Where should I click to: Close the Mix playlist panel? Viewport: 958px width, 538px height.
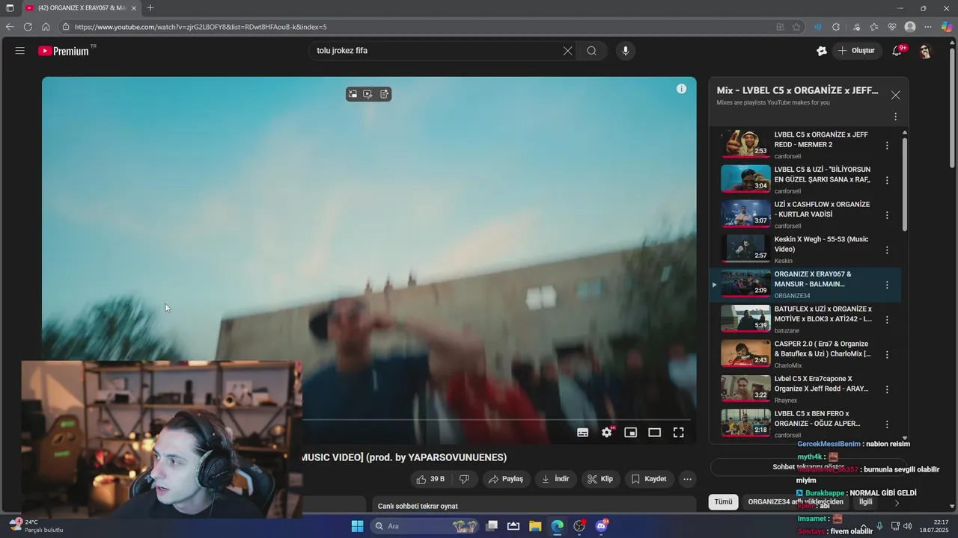pyautogui.click(x=895, y=95)
